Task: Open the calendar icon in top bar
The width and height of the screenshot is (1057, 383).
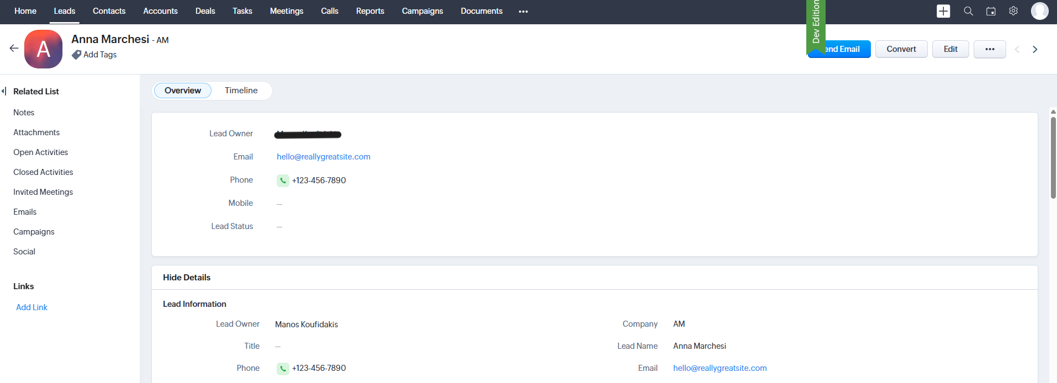Action: [991, 11]
